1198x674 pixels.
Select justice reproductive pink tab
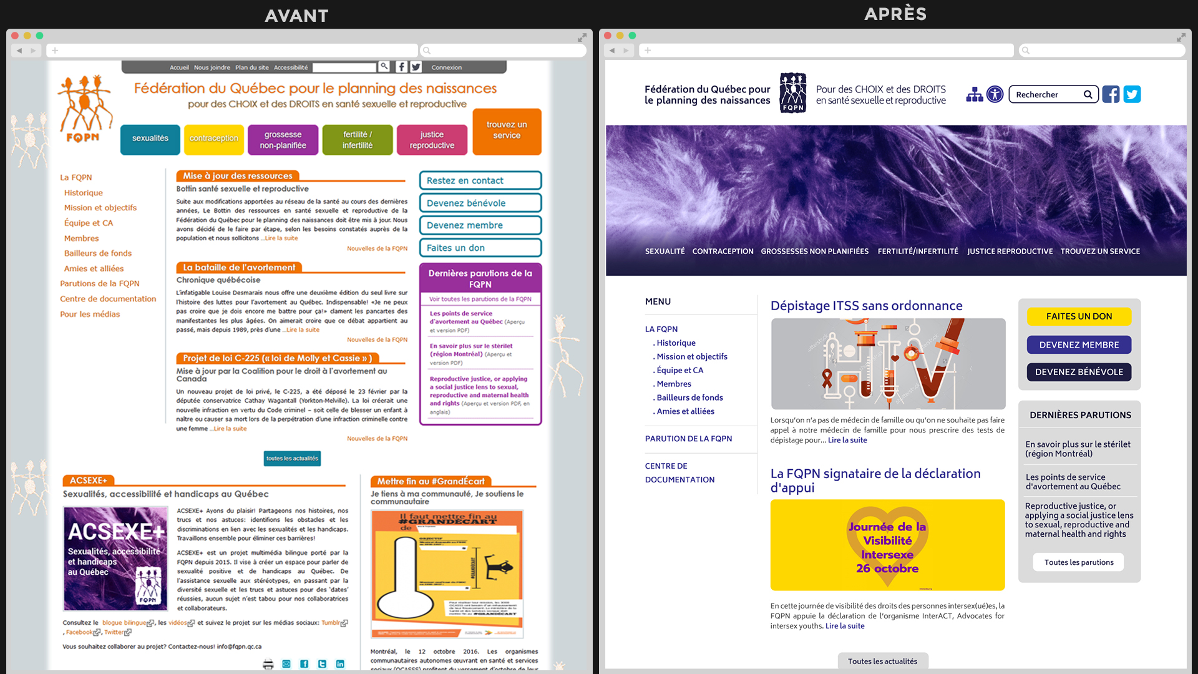pyautogui.click(x=432, y=139)
